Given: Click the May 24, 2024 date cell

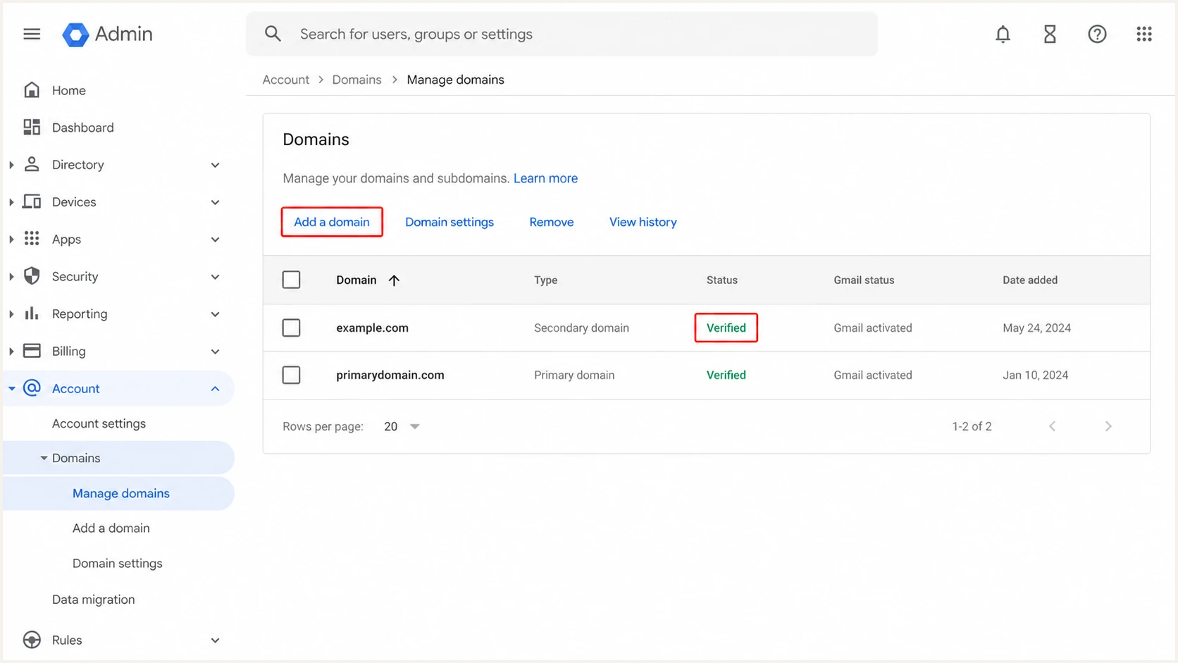Looking at the screenshot, I should [x=1037, y=328].
